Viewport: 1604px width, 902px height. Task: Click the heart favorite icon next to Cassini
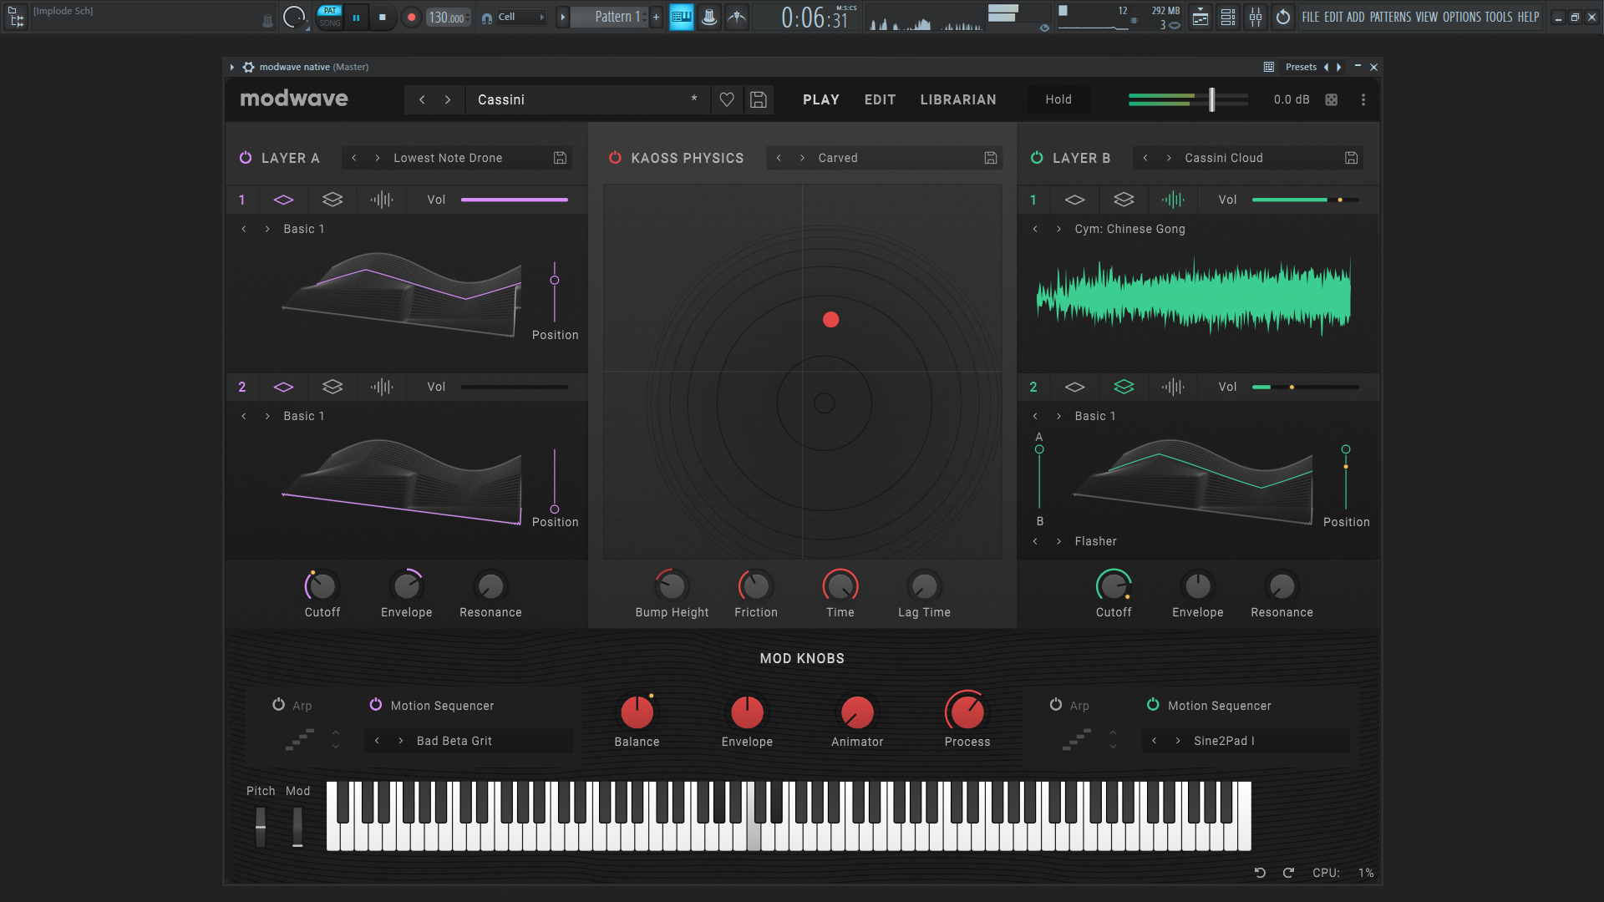(x=727, y=99)
